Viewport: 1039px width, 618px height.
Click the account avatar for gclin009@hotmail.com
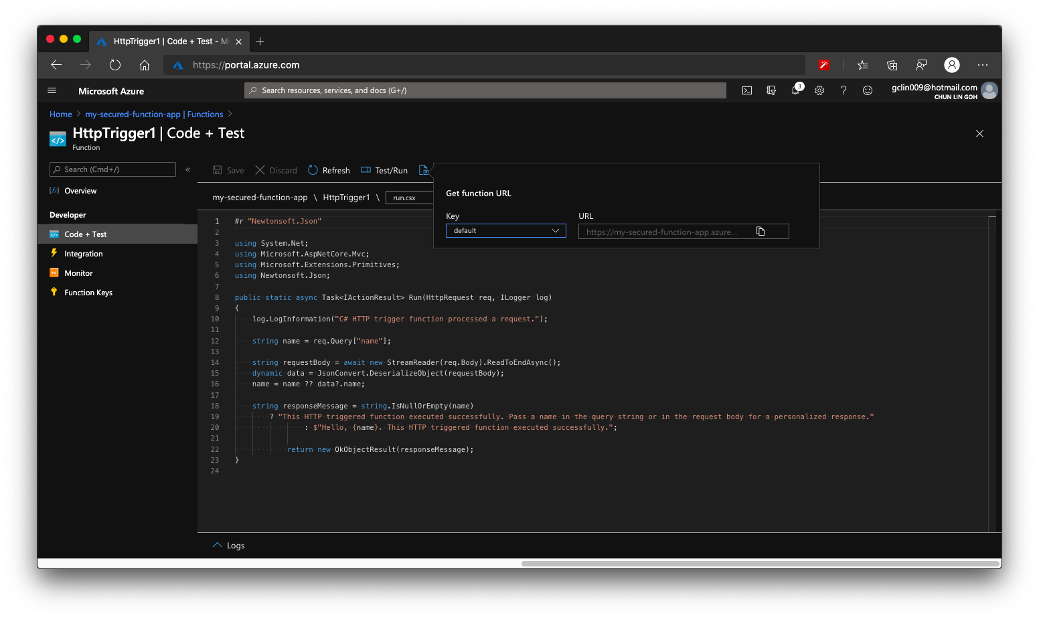pos(989,90)
